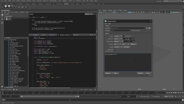Click the go to end of playback range button
Viewport: 184px width, 104px height.
point(183,93)
